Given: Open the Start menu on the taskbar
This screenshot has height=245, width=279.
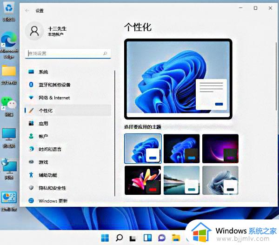Looking at the screenshot, I should pos(105,238).
